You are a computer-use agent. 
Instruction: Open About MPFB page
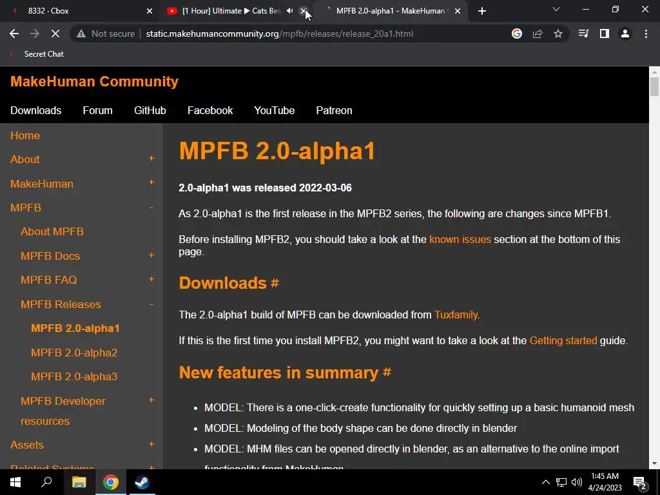[52, 231]
